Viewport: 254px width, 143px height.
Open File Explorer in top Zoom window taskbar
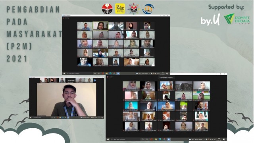point(107,73)
